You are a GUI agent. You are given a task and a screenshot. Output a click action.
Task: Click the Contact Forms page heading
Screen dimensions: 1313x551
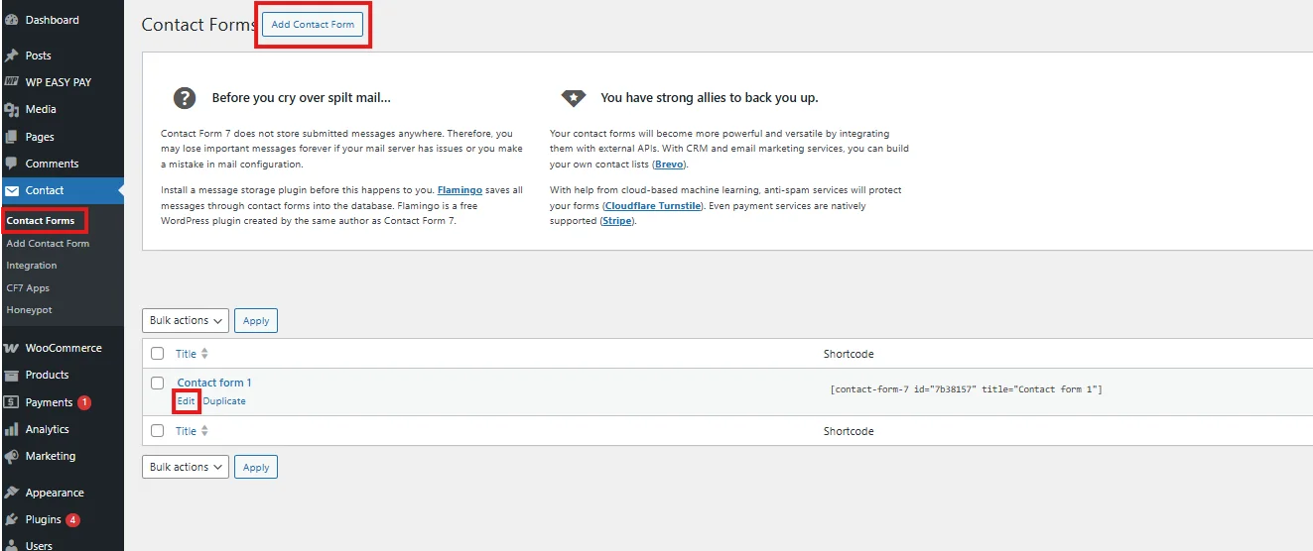[x=198, y=25]
